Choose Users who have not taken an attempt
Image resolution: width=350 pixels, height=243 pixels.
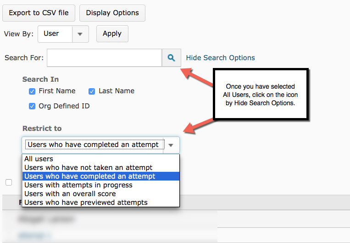click(88, 168)
